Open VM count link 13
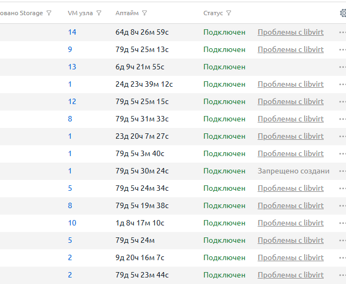346x284 pixels. click(72, 67)
